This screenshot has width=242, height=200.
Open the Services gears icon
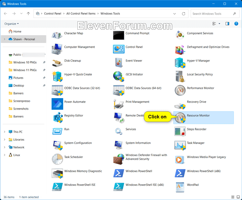[x=118, y=131]
